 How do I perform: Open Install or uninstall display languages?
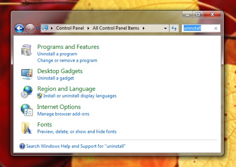[x=80, y=96]
